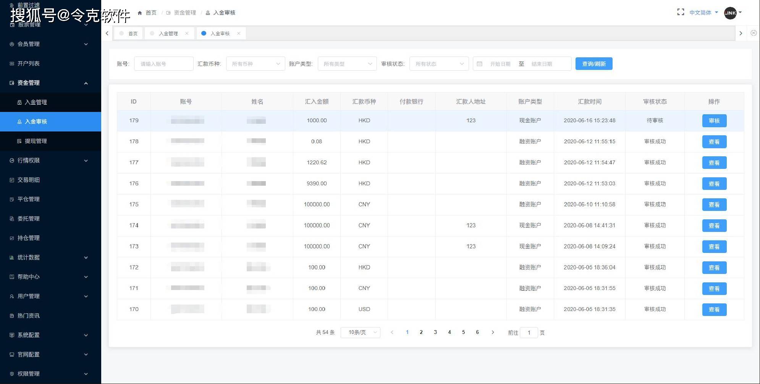Image resolution: width=760 pixels, height=384 pixels.
Task: Switch to the 首页 tab
Action: point(129,33)
